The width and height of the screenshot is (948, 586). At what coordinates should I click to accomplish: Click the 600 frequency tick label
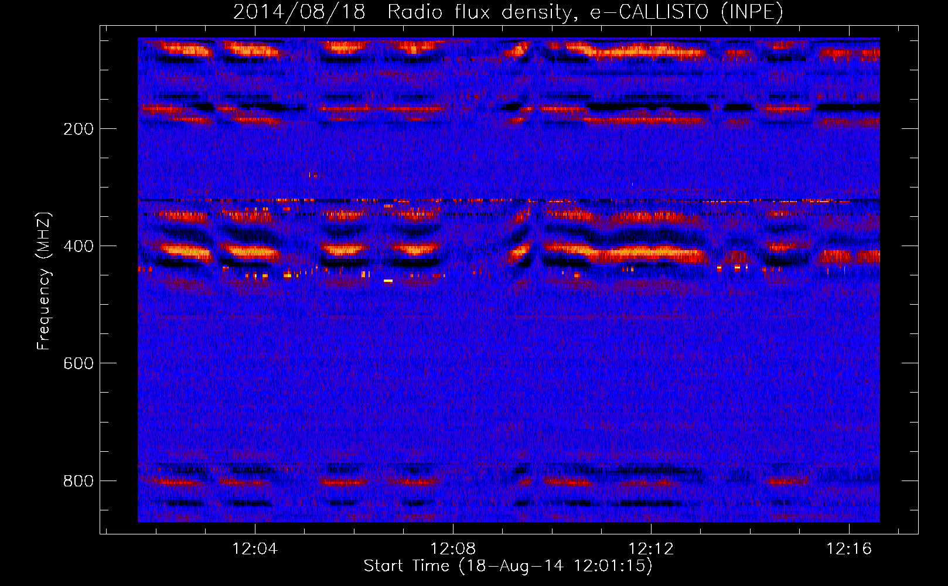click(x=79, y=363)
